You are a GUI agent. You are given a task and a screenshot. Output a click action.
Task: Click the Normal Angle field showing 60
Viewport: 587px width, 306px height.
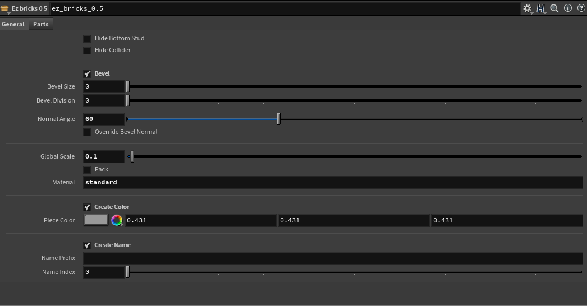(x=104, y=119)
